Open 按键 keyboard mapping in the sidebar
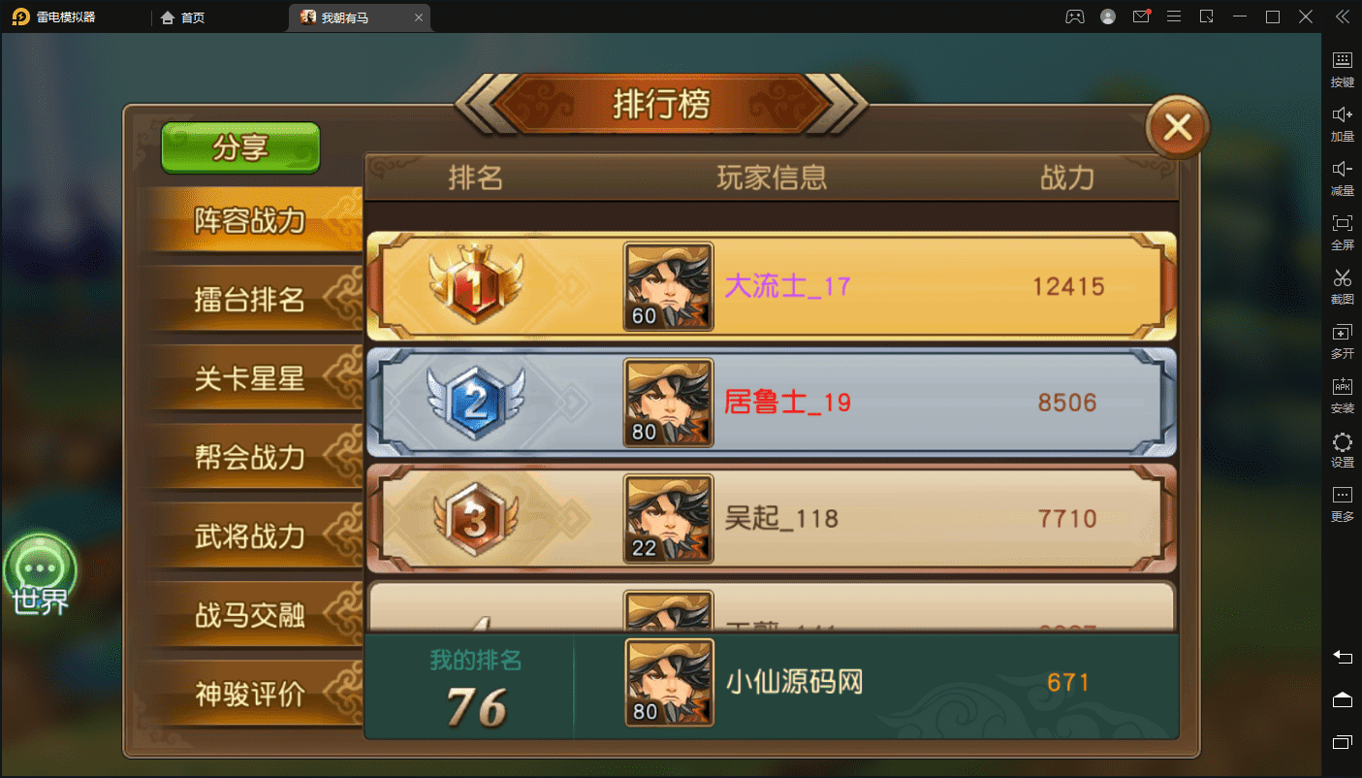The height and width of the screenshot is (778, 1362). pyautogui.click(x=1343, y=69)
